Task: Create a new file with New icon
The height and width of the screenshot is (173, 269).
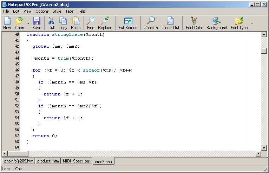Action: [7, 23]
